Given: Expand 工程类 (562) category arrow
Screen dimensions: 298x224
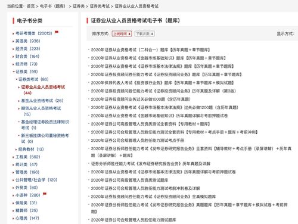Looking at the screenshot, I should click(x=13, y=157).
